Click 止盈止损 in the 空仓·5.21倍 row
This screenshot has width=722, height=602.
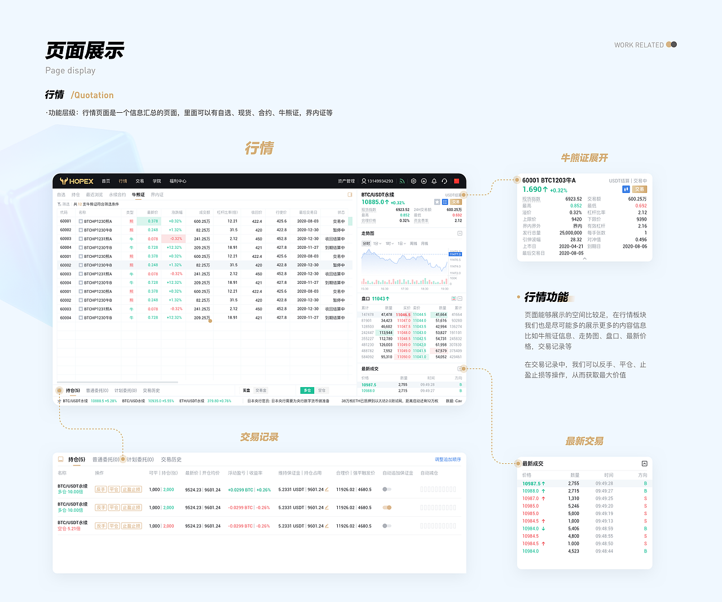(x=131, y=526)
